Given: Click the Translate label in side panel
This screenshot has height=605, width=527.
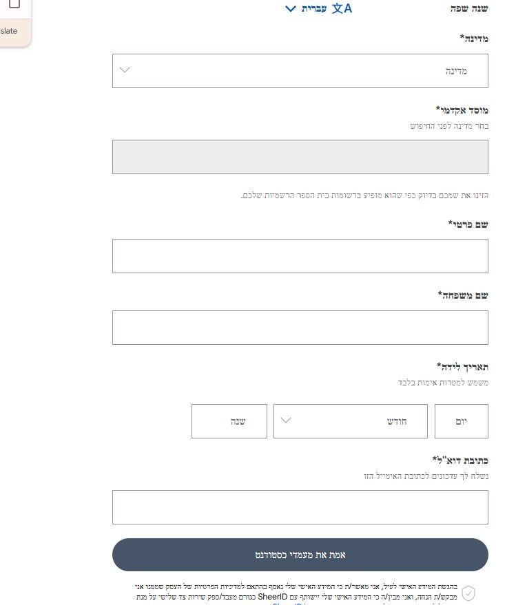Looking at the screenshot, I should pyautogui.click(x=8, y=31).
